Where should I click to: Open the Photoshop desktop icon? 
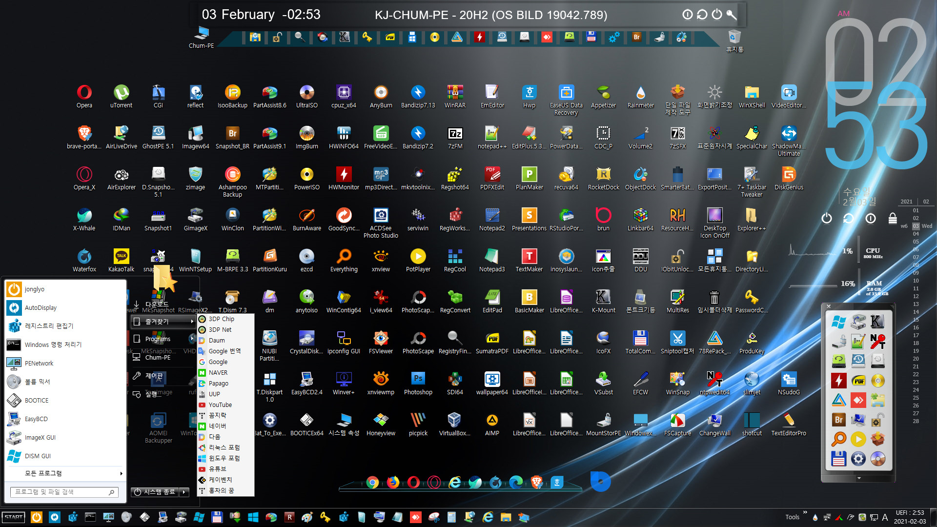coord(418,383)
